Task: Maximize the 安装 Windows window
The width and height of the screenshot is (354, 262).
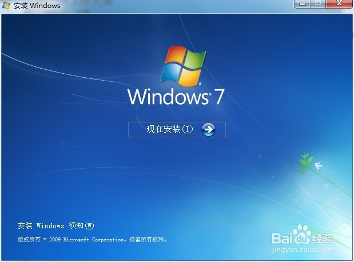Action: point(318,3)
